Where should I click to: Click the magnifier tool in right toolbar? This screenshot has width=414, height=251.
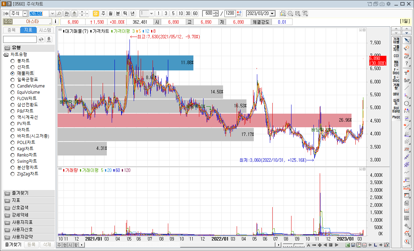coord(407,242)
